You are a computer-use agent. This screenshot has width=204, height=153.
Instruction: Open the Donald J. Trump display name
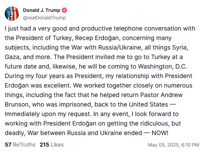[x=42, y=10]
